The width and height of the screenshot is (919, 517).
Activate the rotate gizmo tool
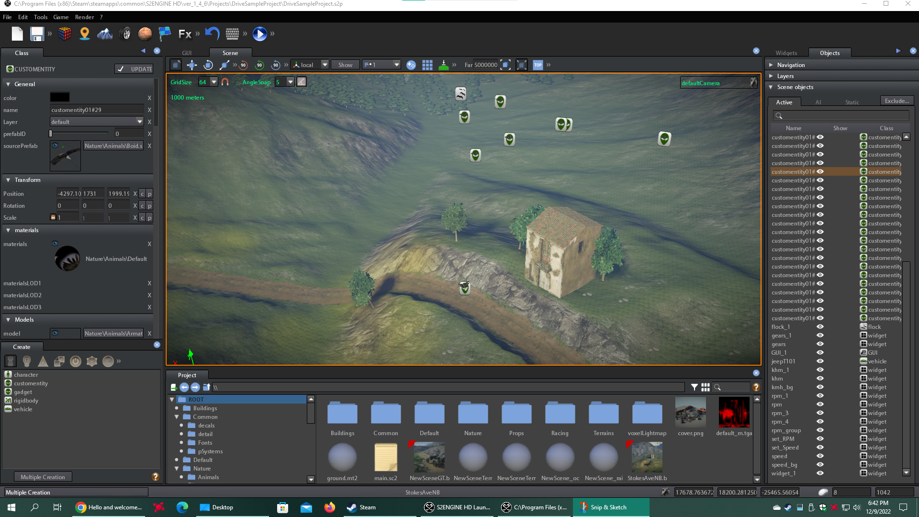pos(208,65)
